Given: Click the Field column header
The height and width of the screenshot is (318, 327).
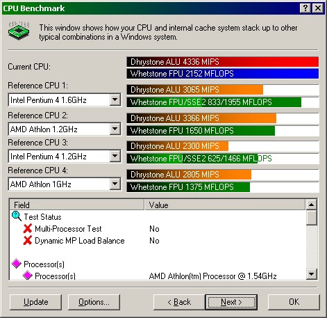Looking at the screenshot, I should (77, 205).
